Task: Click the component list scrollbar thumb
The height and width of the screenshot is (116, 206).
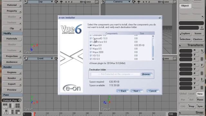Action: pos(153,52)
